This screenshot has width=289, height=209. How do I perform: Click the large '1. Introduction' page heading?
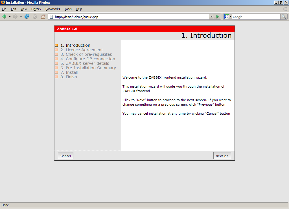point(206,35)
